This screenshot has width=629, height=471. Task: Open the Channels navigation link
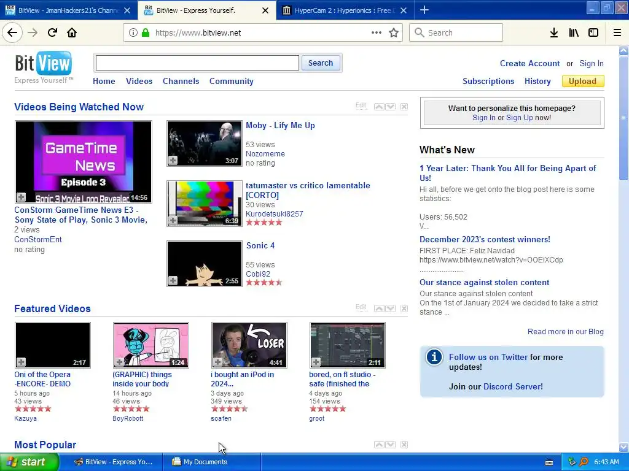pos(181,81)
